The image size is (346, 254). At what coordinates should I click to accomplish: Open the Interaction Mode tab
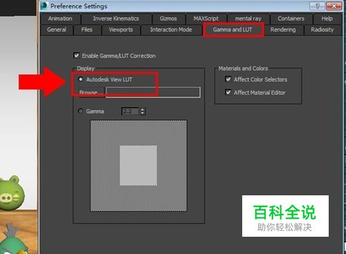coord(171,30)
